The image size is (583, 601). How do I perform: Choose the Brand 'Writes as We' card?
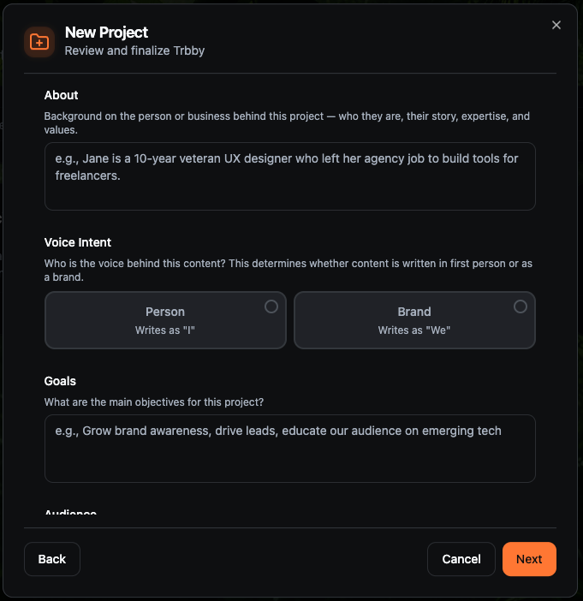tap(414, 320)
